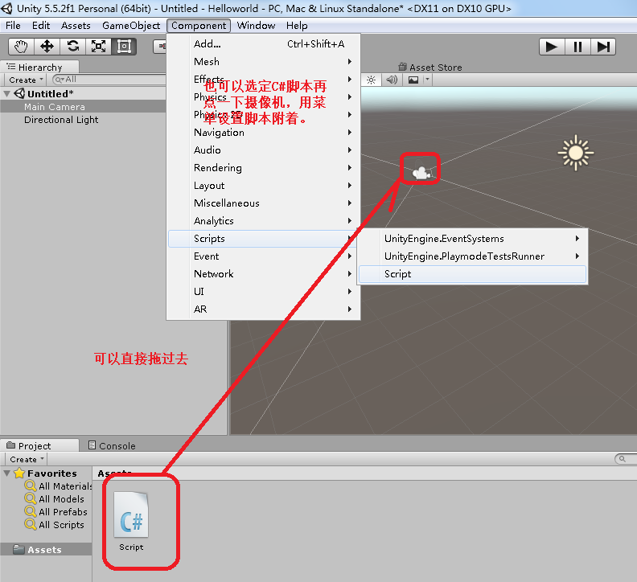Click the Untitled scene Unity icon

point(19,93)
